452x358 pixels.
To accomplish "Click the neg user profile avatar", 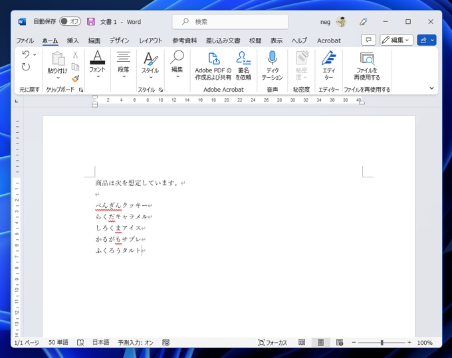I will (341, 22).
